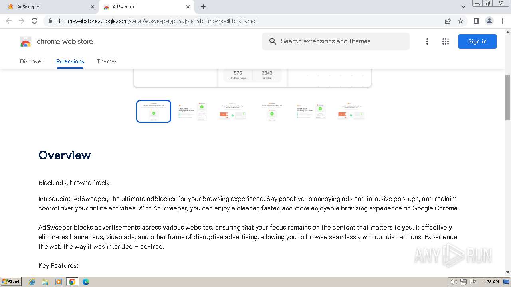
Task: Go to the Discover tab
Action: [32, 61]
